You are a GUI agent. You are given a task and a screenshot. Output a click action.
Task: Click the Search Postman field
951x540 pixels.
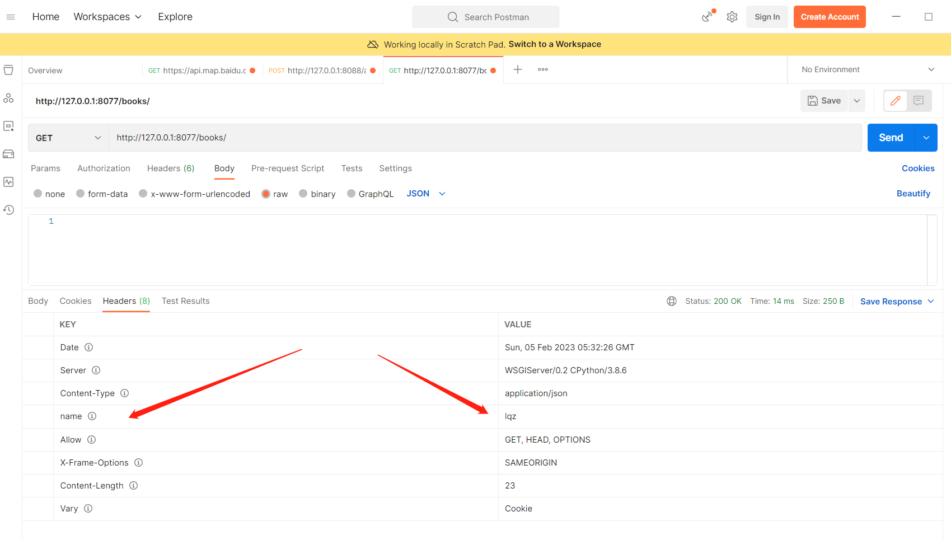(x=486, y=17)
